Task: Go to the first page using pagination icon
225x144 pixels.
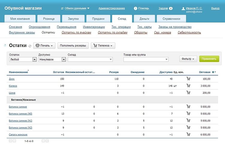Action: point(10,140)
